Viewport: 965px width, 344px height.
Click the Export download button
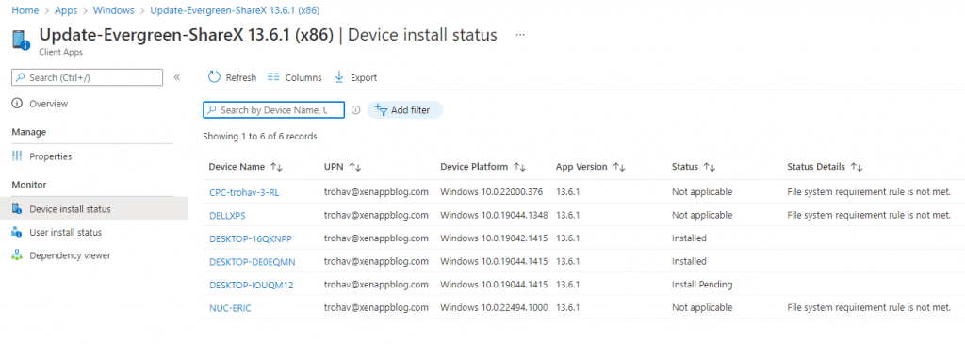[355, 77]
